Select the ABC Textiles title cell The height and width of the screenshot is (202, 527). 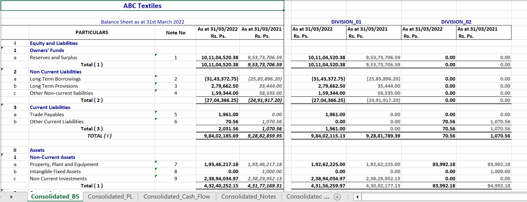pyautogui.click(x=142, y=6)
